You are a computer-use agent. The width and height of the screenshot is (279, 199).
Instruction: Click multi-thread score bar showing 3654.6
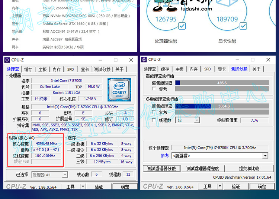(222, 106)
